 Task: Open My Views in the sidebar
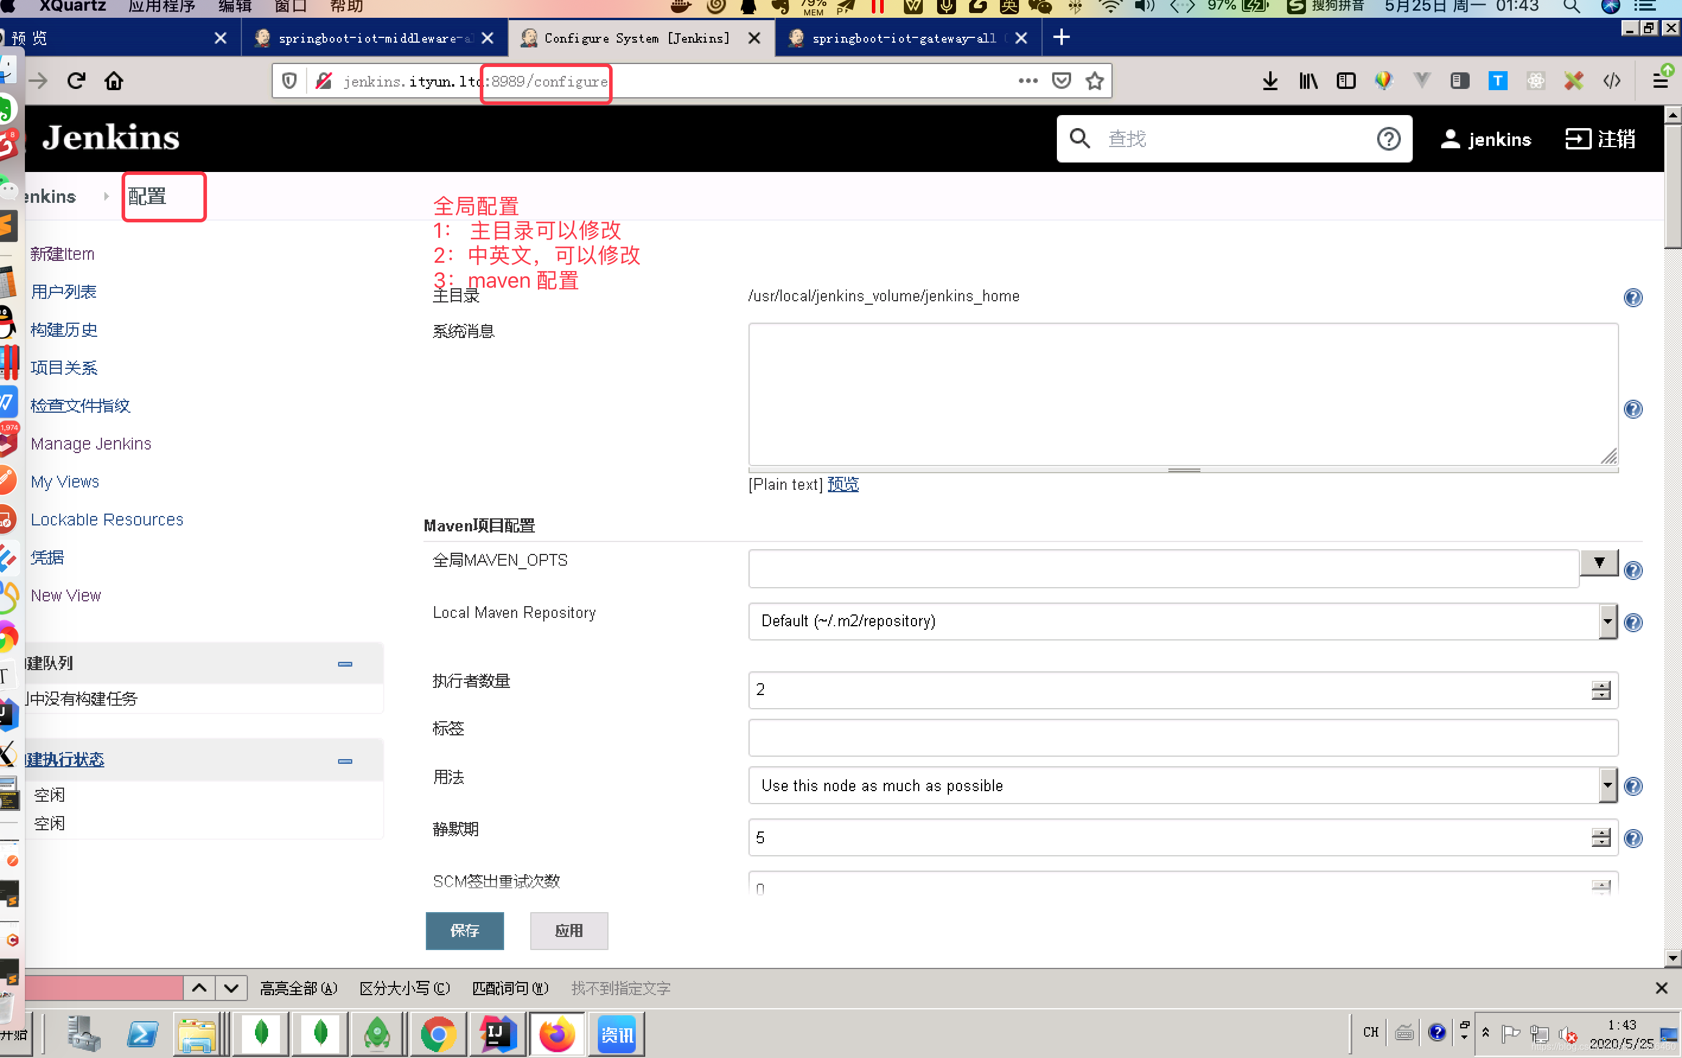pyautogui.click(x=65, y=482)
